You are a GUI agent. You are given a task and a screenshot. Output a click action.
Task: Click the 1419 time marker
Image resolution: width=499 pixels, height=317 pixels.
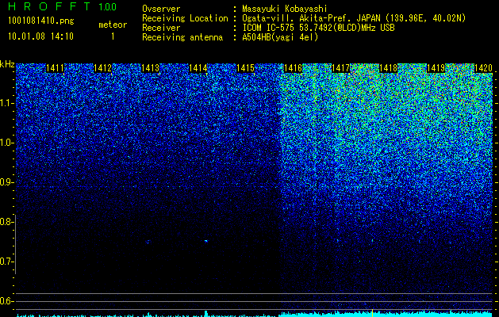[436, 68]
